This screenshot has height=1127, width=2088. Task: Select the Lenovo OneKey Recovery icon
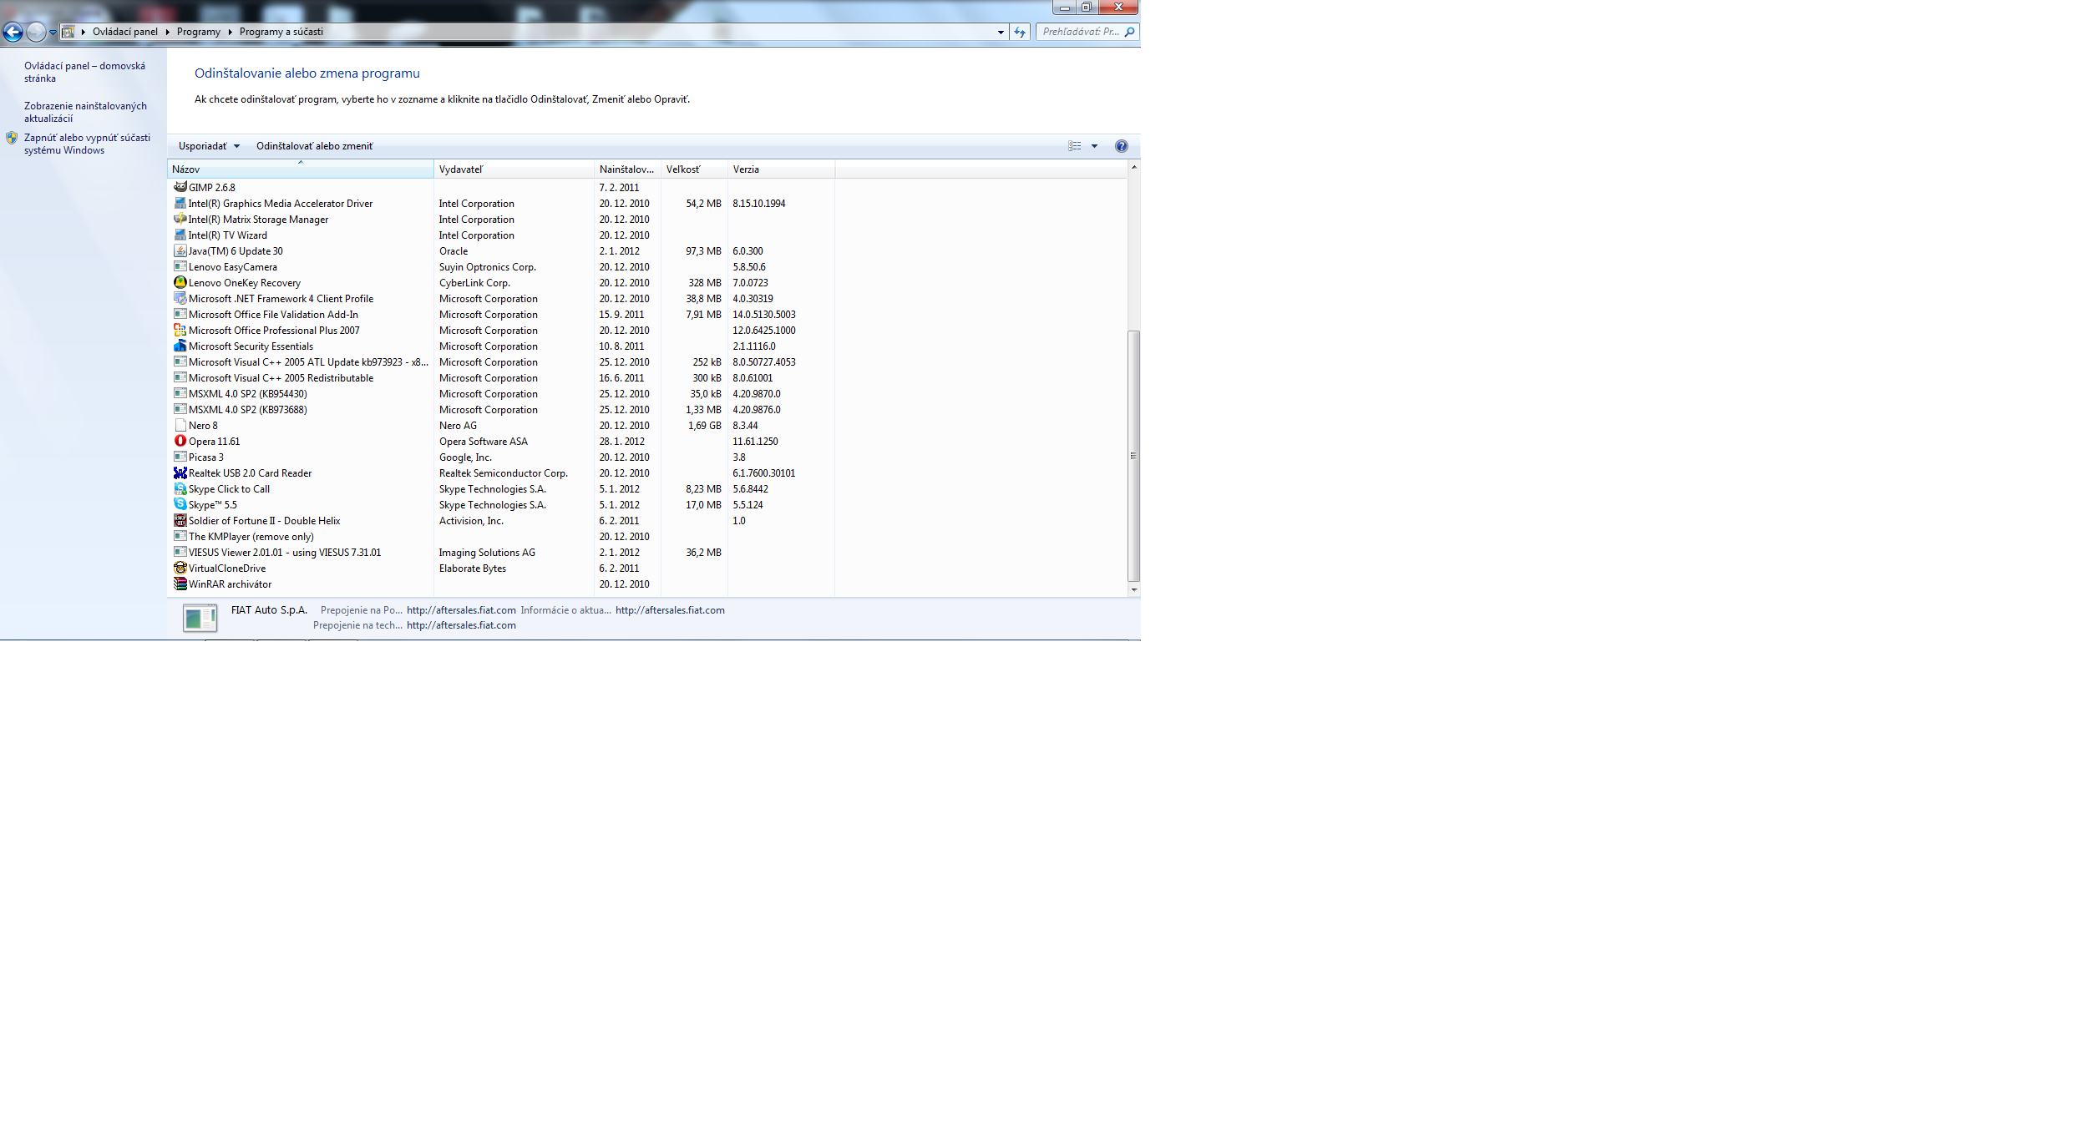(180, 282)
